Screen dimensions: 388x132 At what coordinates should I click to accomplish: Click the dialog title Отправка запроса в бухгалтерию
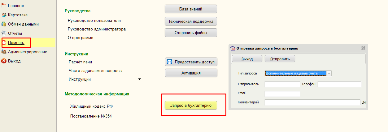pyautogui.click(x=267, y=48)
